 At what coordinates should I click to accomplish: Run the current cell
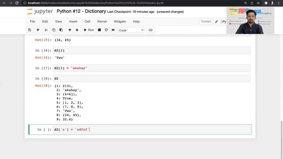[x=89, y=30]
